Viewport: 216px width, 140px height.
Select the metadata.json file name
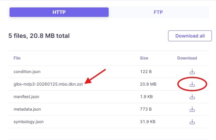26,109
